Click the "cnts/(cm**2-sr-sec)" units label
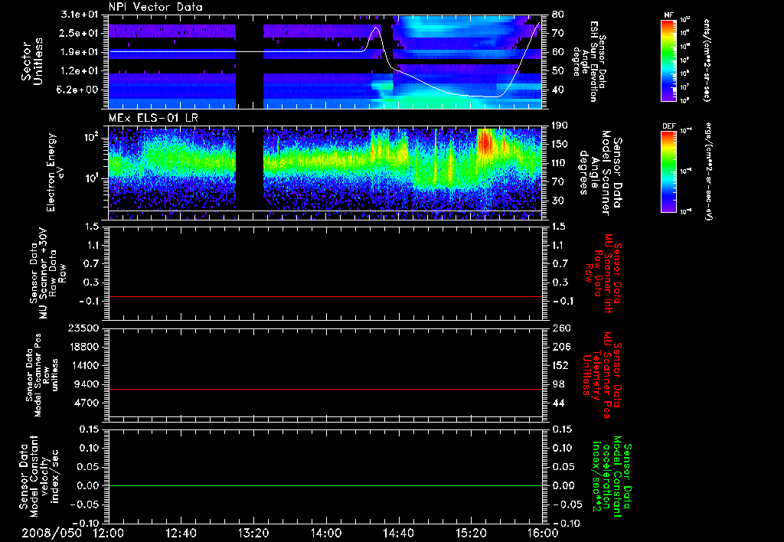This screenshot has width=784, height=542. click(707, 60)
